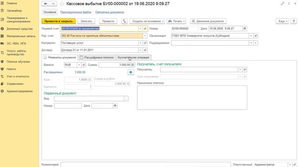Click the Записать button
The image size is (298, 167).
[x=86, y=21]
